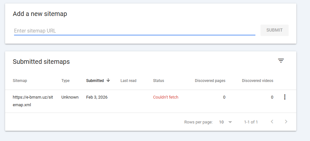Open the three-dot menu for the sitemap row

point(284,97)
